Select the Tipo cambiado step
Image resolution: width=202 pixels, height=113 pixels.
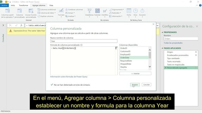tap(181, 58)
